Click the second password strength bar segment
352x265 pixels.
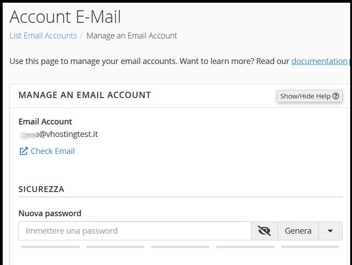click(115, 247)
